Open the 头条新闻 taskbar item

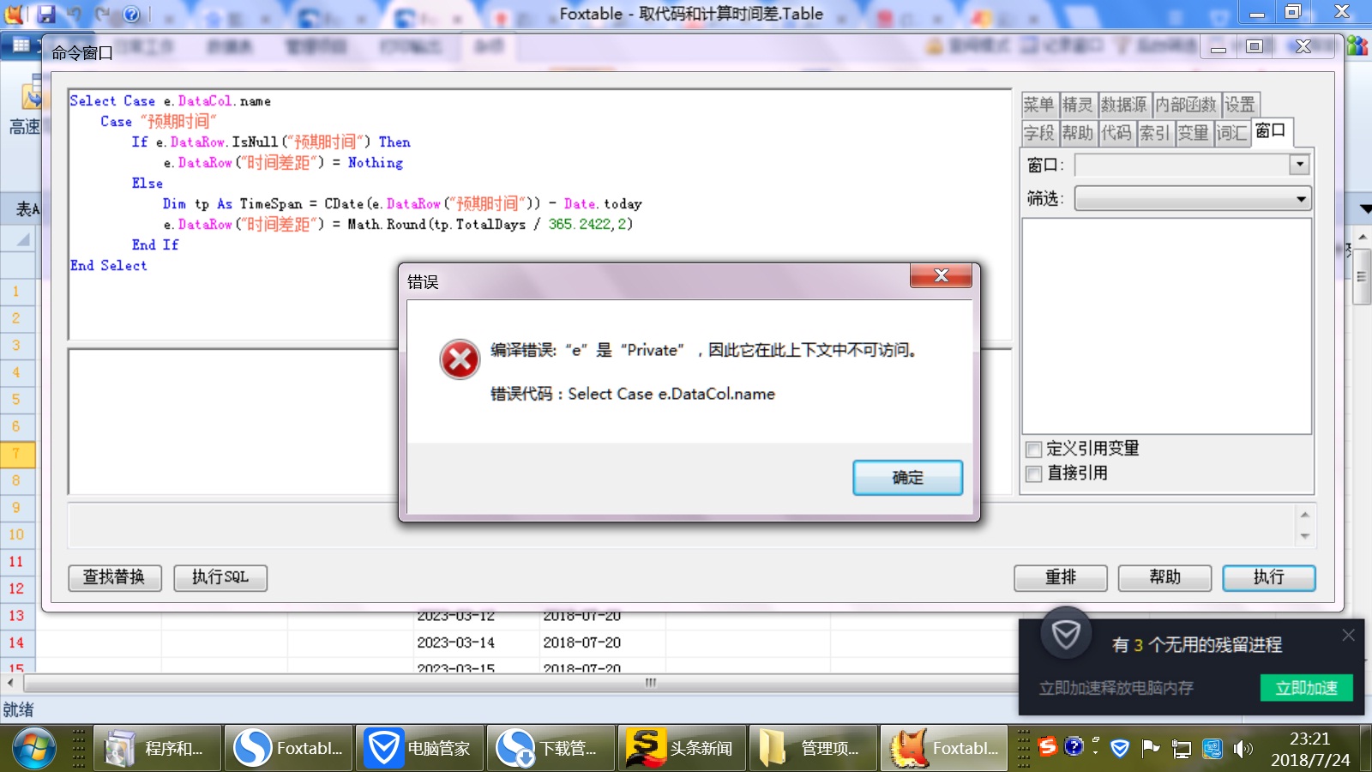pyautogui.click(x=682, y=748)
